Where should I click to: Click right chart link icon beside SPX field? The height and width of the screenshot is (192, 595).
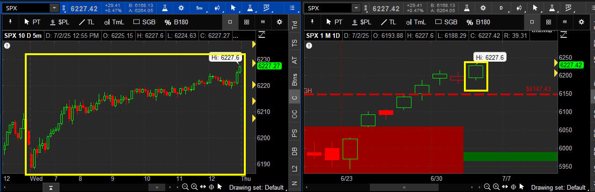point(366,8)
